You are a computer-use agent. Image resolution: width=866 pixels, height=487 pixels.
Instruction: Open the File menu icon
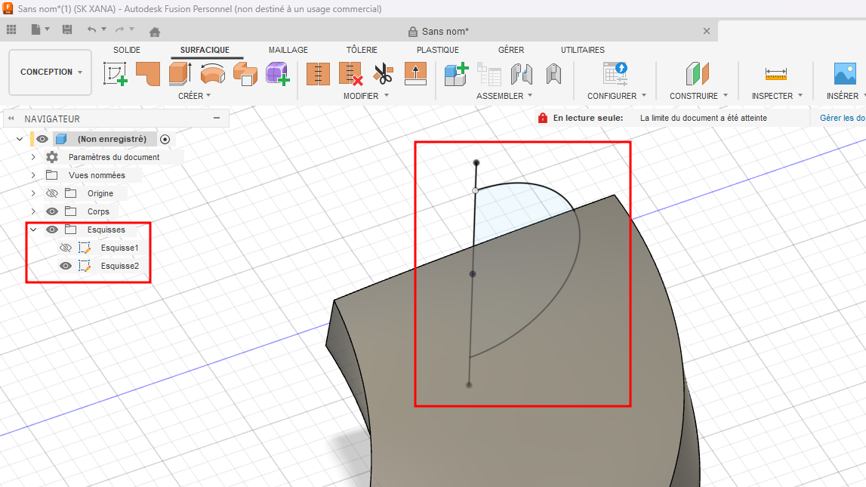36,29
